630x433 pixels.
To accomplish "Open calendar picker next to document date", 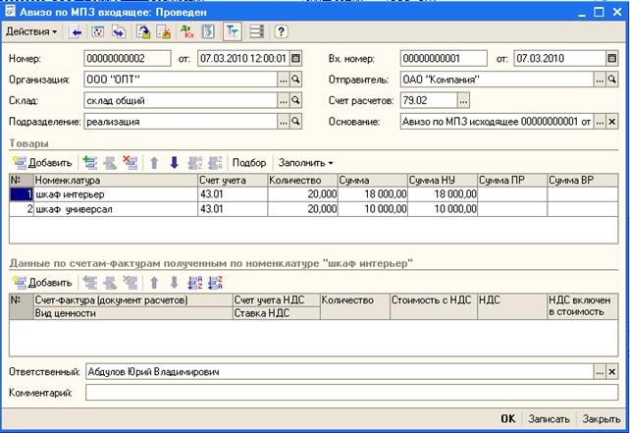I will point(295,58).
